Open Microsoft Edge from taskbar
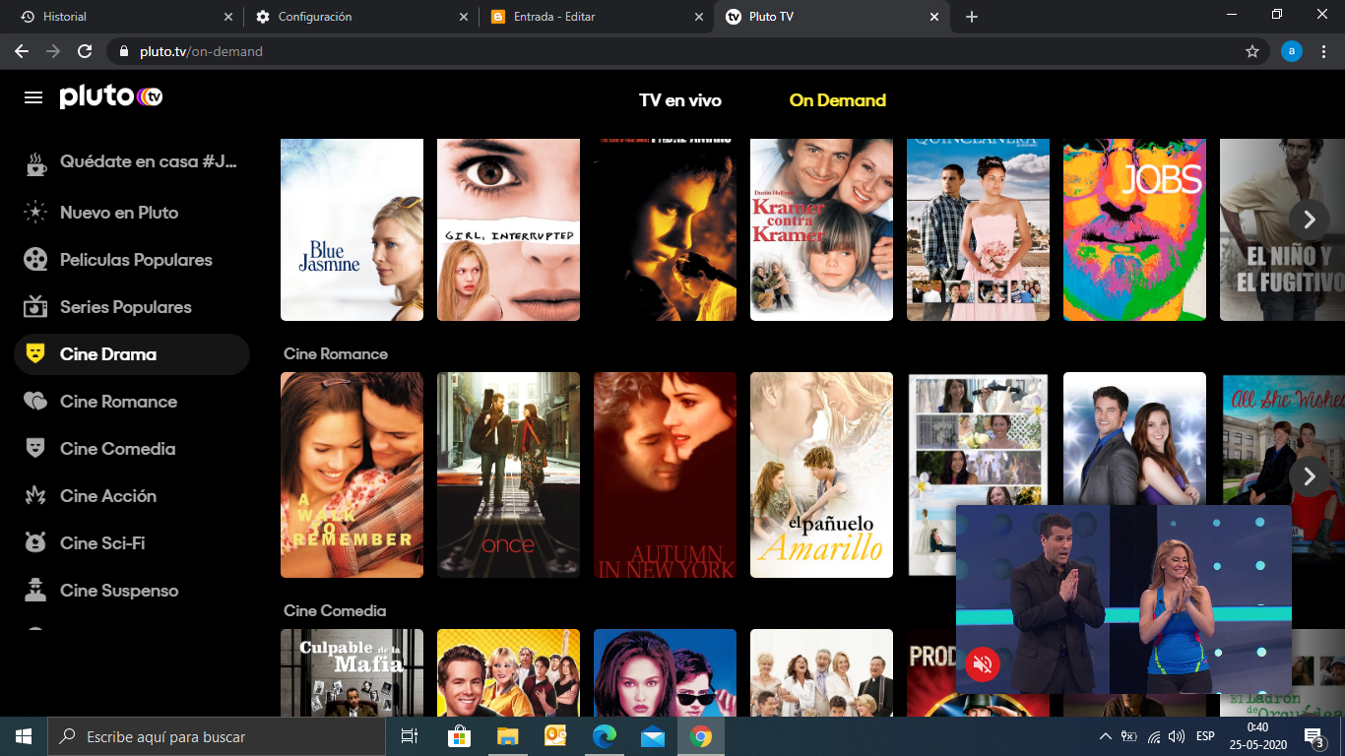 (x=604, y=736)
